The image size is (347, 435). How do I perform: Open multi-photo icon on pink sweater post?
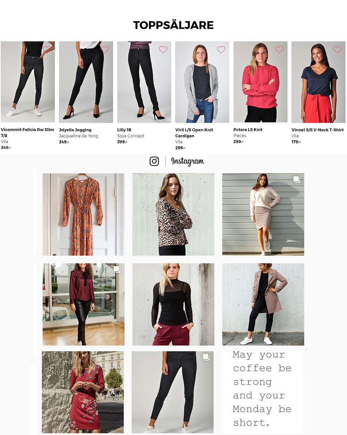(x=296, y=179)
